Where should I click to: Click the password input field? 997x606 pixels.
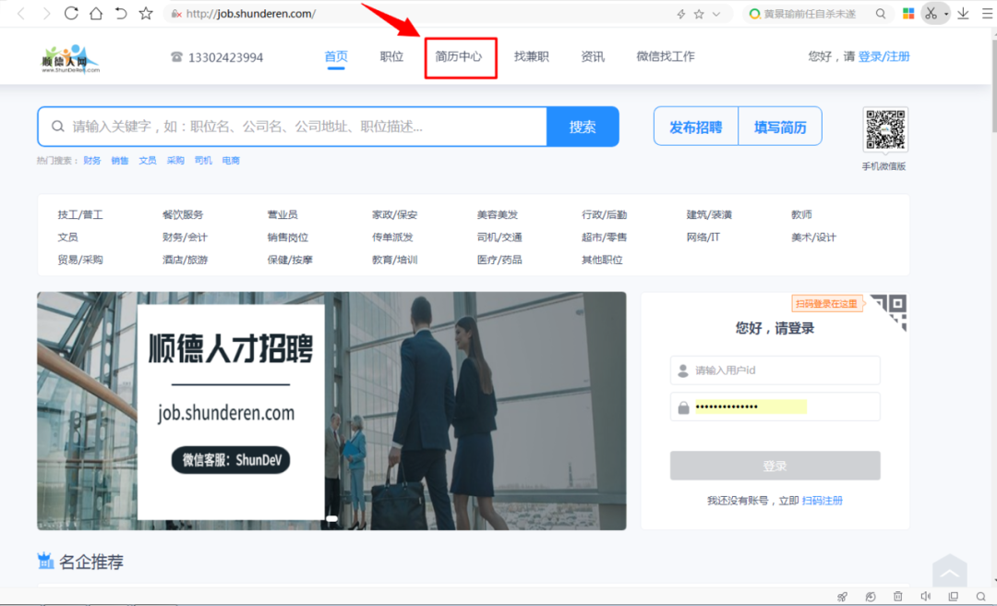coord(775,406)
